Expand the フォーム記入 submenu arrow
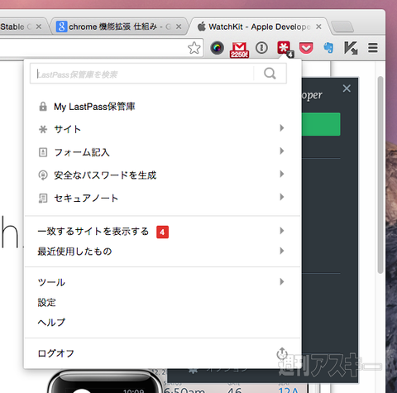This screenshot has width=397, height=393. point(281,151)
